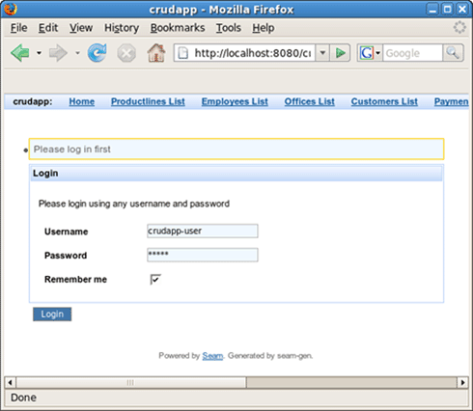Click the Stop loading icon
The width and height of the screenshot is (473, 411).
tap(126, 53)
